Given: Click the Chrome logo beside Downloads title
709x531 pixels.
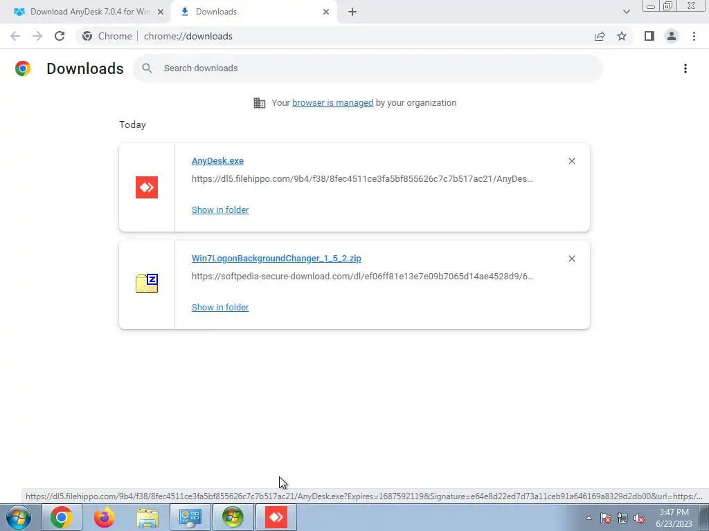Looking at the screenshot, I should (x=23, y=68).
